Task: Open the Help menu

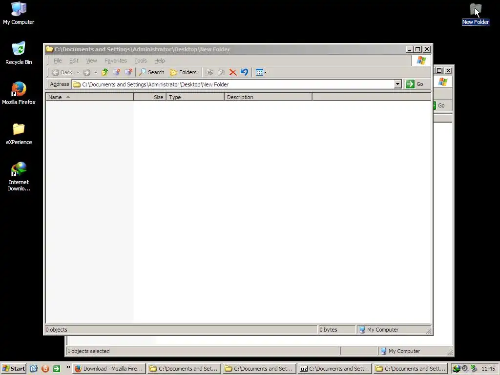Action: (160, 61)
